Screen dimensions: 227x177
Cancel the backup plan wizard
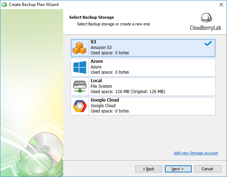tap(208, 169)
